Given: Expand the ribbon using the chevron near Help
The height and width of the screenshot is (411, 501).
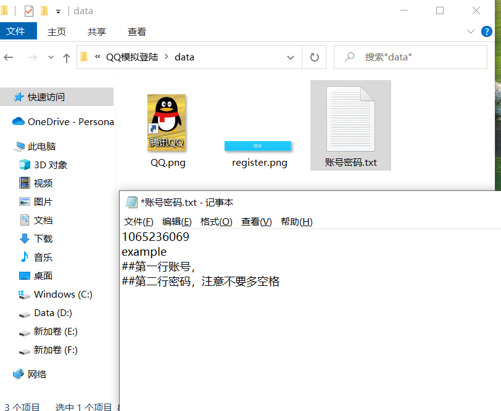Looking at the screenshot, I should pos(470,31).
